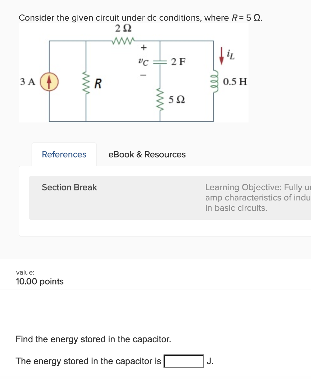
Task: Click the Section Break label
Action: click(69, 187)
